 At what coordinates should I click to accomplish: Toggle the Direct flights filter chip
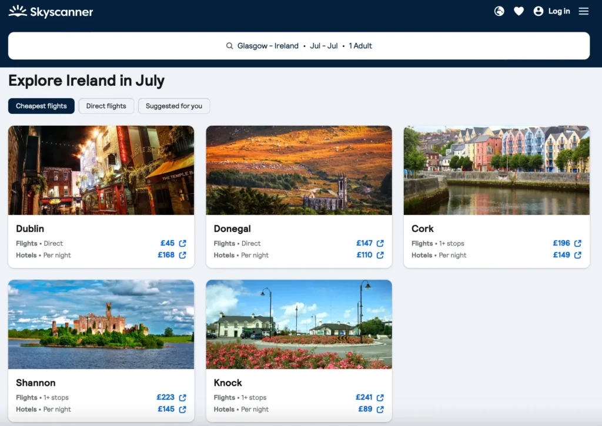click(106, 106)
